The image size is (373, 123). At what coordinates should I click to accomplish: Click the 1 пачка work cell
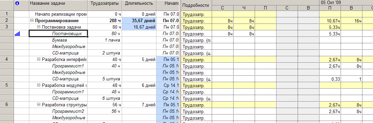click(x=105, y=40)
